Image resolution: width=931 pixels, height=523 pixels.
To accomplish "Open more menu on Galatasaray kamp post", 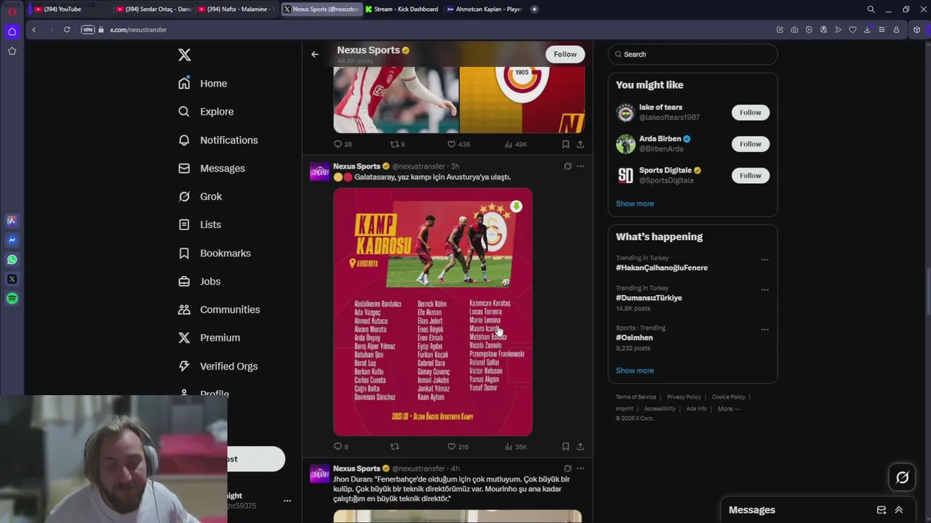I will 580,166.
